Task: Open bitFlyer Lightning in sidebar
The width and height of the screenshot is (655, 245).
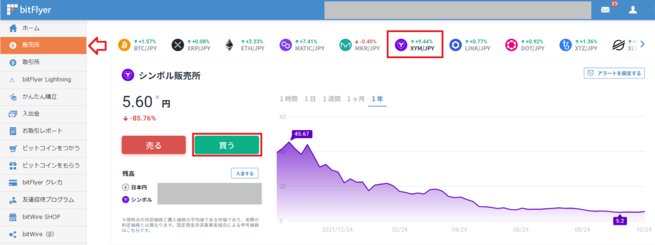Action: [43, 80]
